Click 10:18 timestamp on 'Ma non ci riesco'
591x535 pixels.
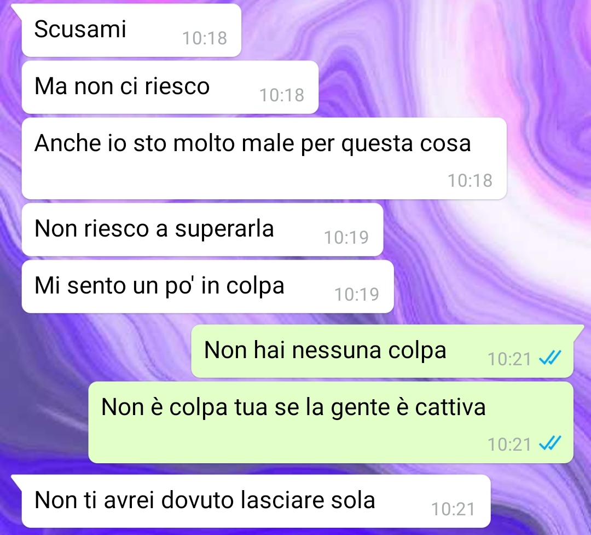[282, 95]
